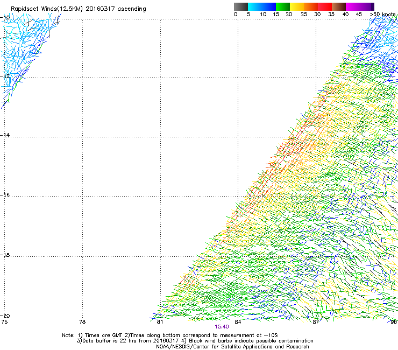The width and height of the screenshot is (398, 350).
Task: Click longitude label '81' on bottom axis
Action: point(160,322)
